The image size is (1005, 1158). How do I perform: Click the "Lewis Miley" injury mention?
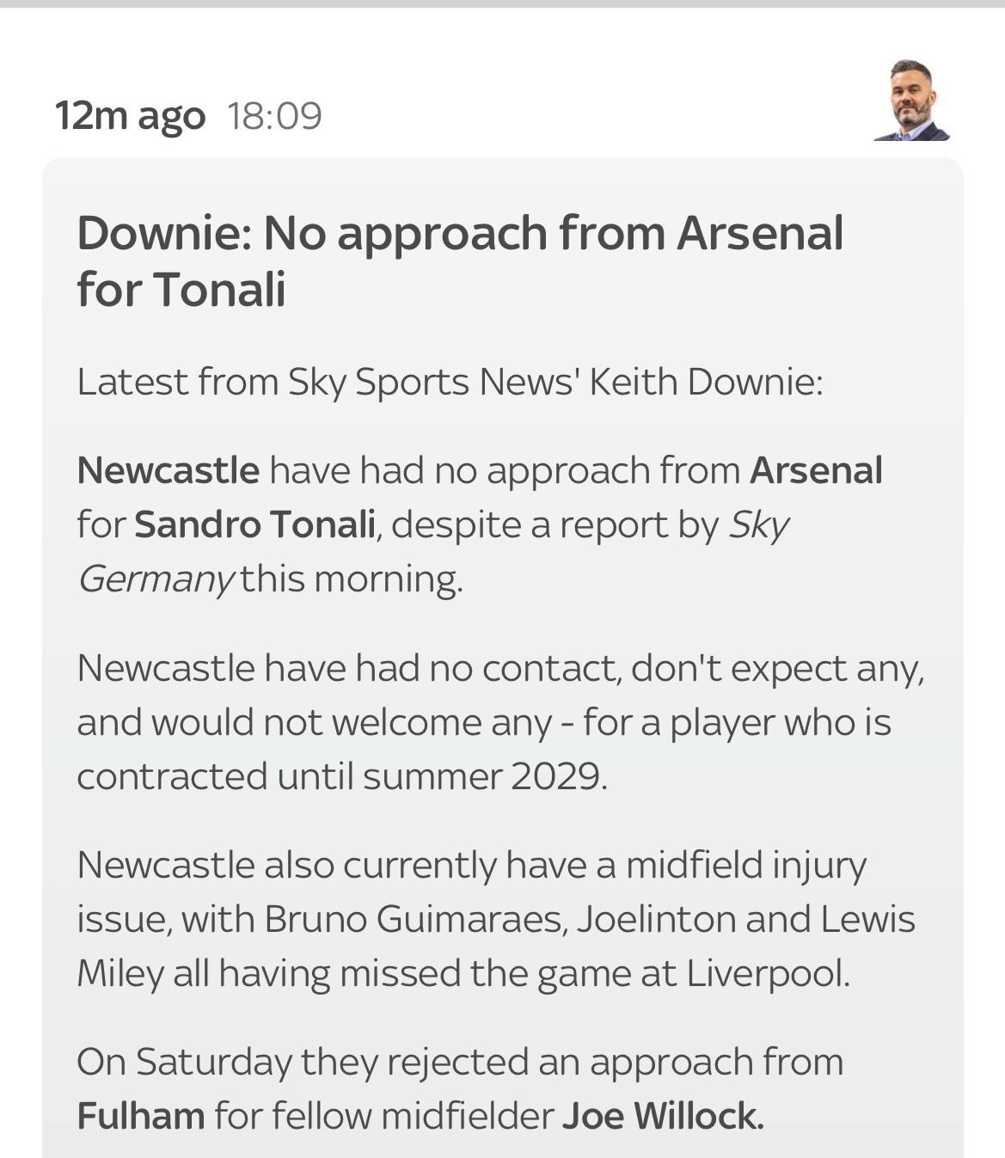point(867,919)
